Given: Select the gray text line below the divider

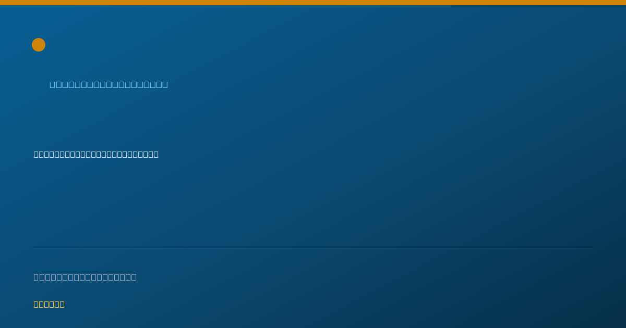Looking at the screenshot, I should [x=85, y=277].
